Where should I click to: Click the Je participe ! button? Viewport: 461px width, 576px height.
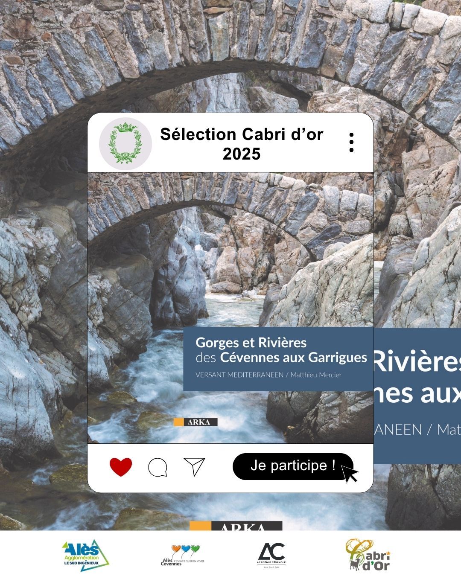pyautogui.click(x=293, y=466)
